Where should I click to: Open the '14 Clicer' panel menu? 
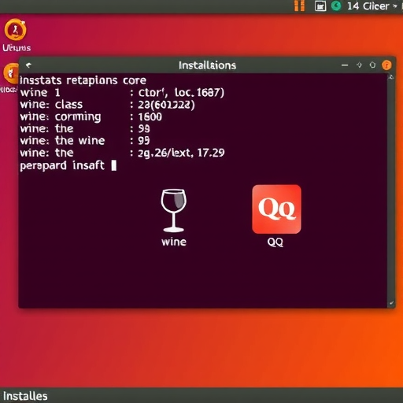coord(372,6)
